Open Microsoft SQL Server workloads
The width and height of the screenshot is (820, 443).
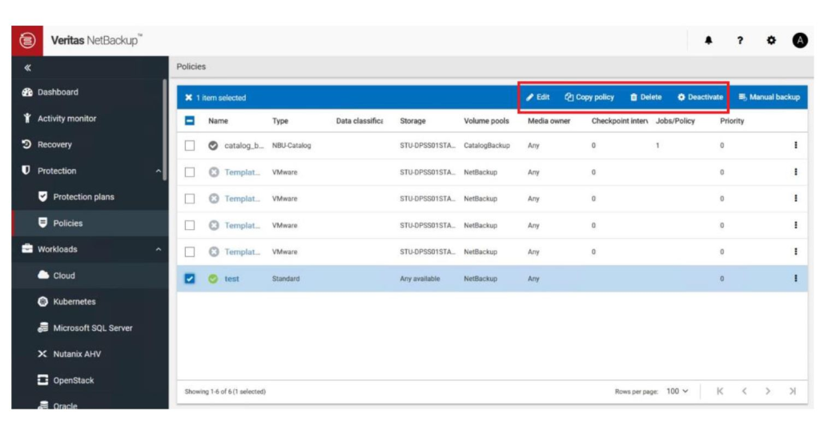click(85, 328)
